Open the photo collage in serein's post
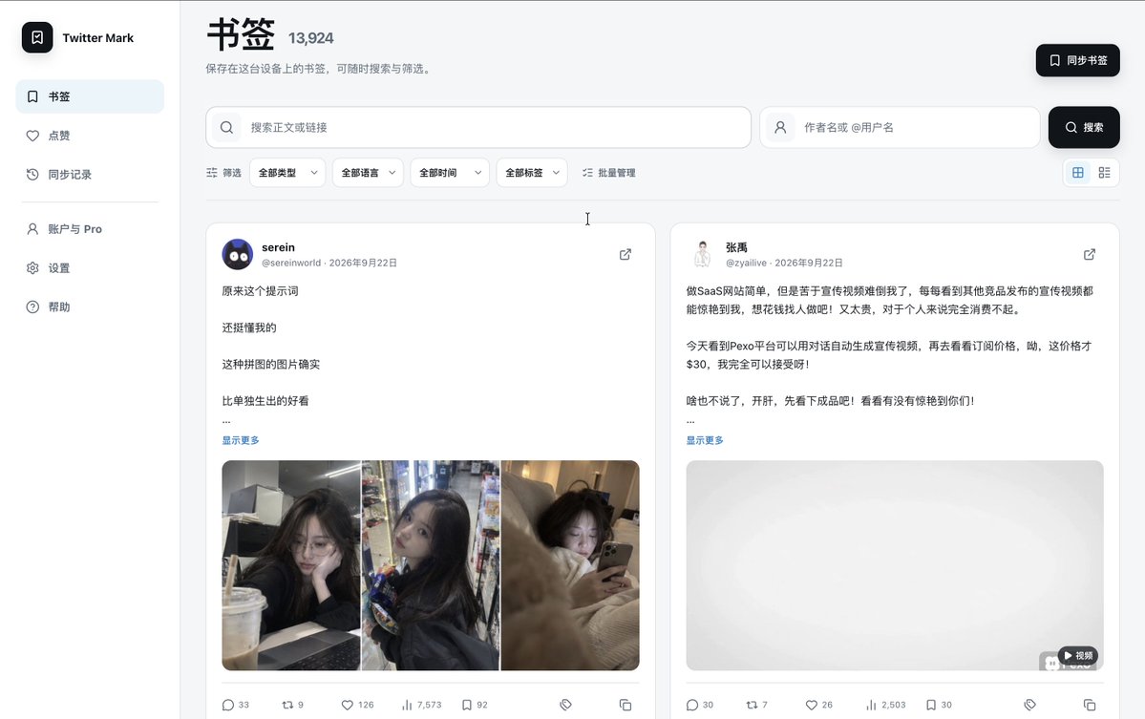 pos(430,565)
